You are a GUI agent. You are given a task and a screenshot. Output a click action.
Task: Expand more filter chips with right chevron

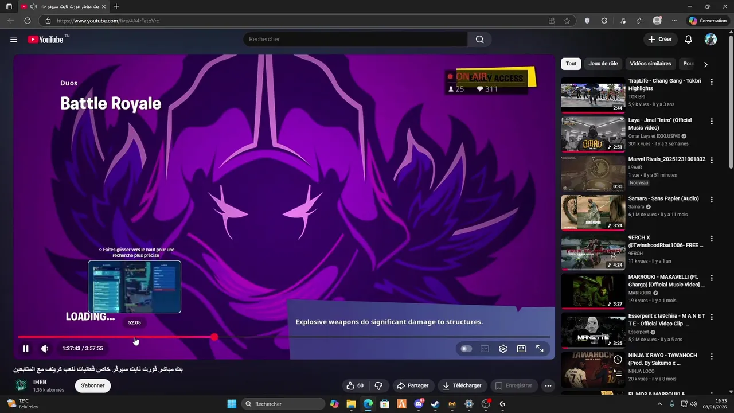tap(705, 64)
